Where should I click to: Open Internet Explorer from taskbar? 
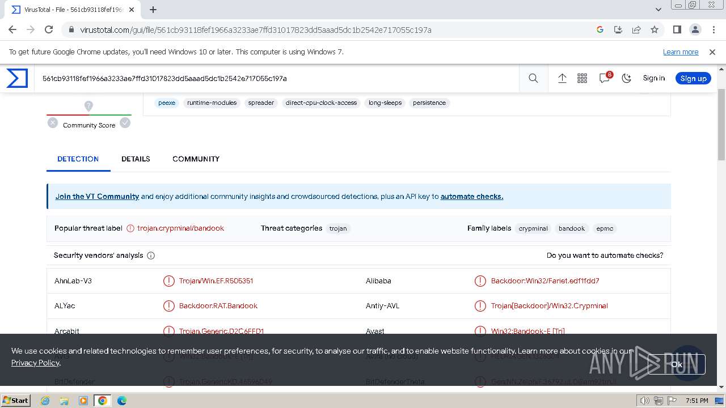pos(45,401)
